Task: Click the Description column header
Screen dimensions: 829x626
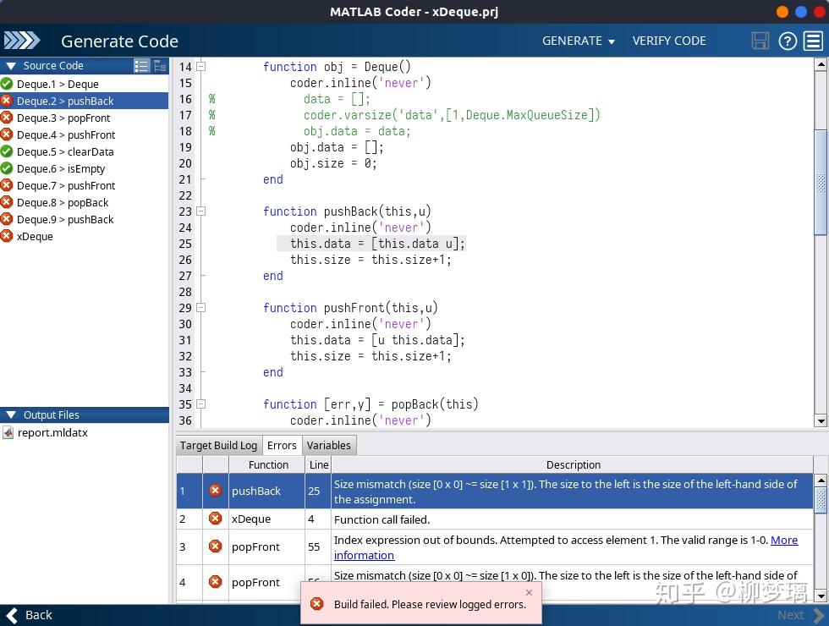Action: [x=573, y=464]
